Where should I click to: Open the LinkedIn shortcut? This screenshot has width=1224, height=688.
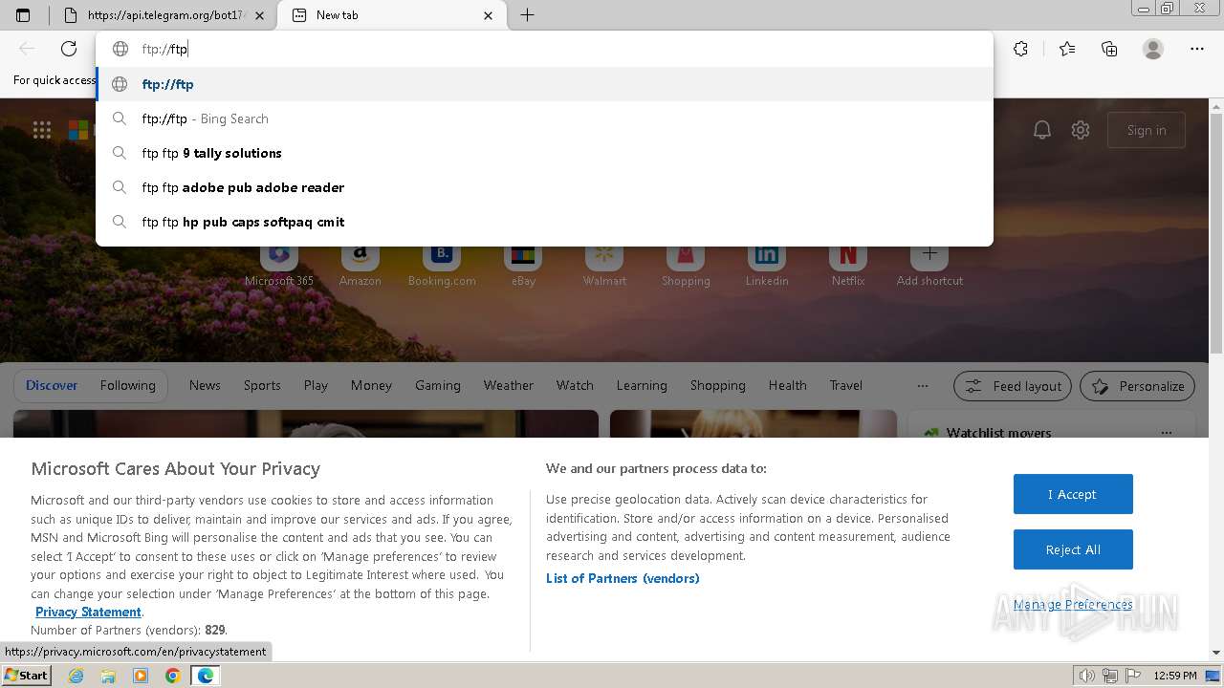tap(767, 264)
